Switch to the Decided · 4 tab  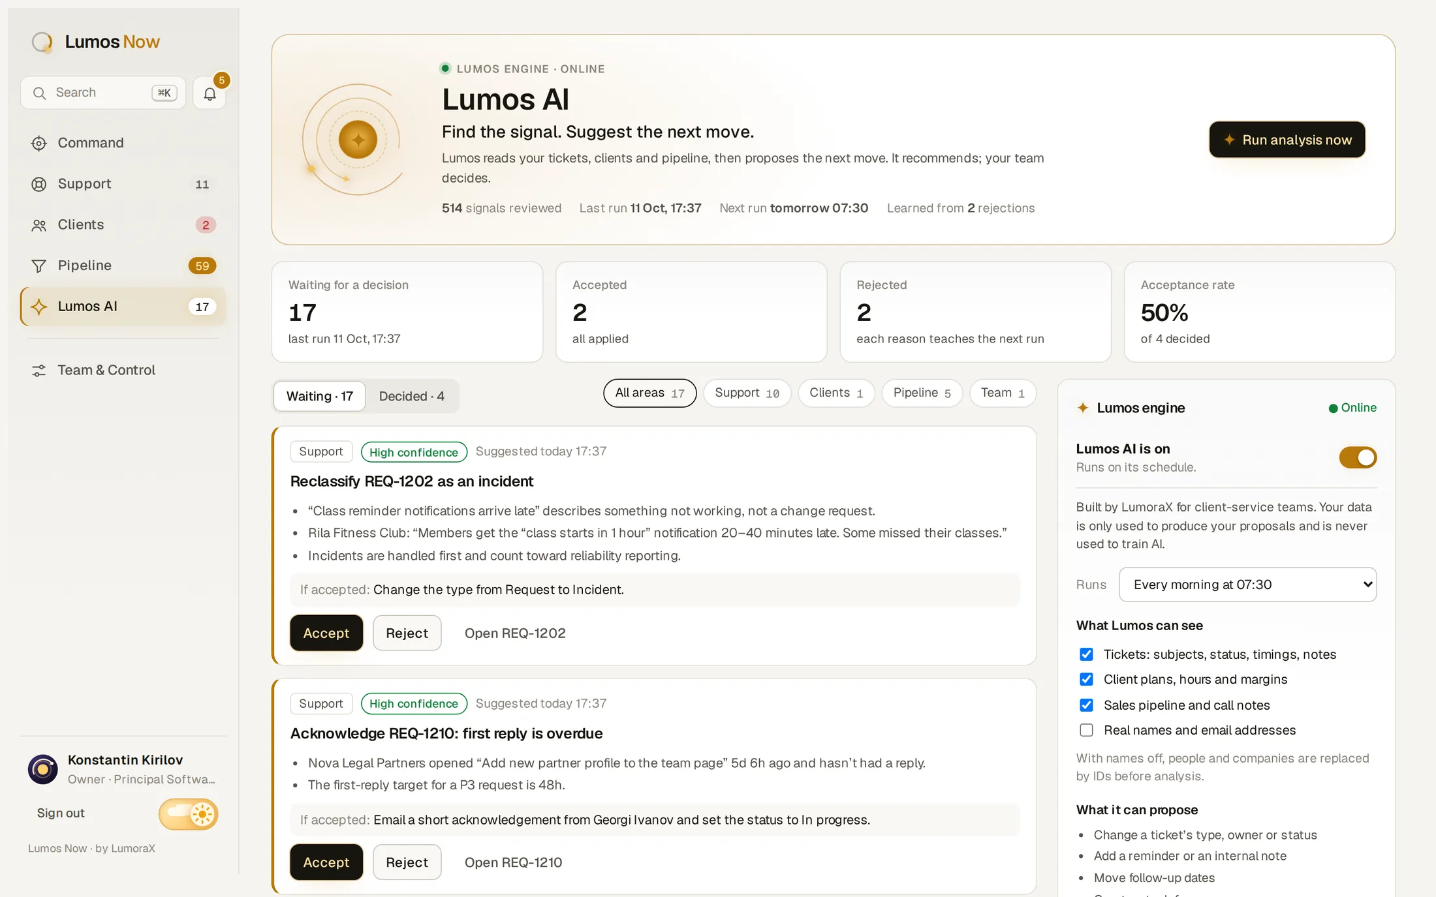(x=412, y=397)
